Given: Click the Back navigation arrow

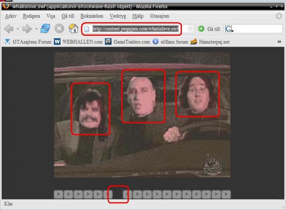Looking at the screenshot, I should click(x=8, y=29).
